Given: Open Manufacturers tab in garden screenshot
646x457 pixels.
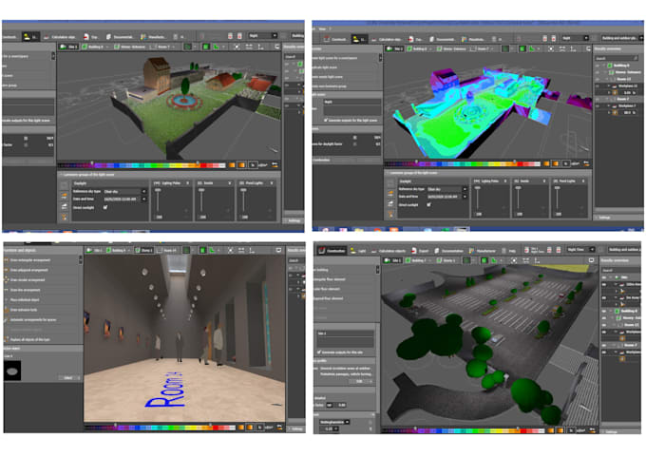Looking at the screenshot, I should point(152,37).
